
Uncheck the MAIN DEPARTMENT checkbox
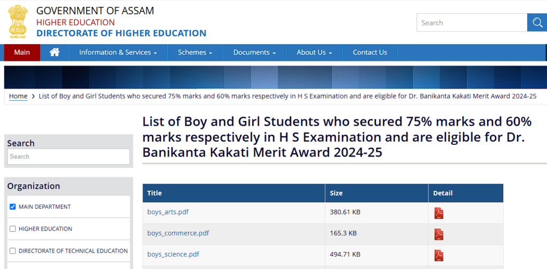(x=13, y=207)
